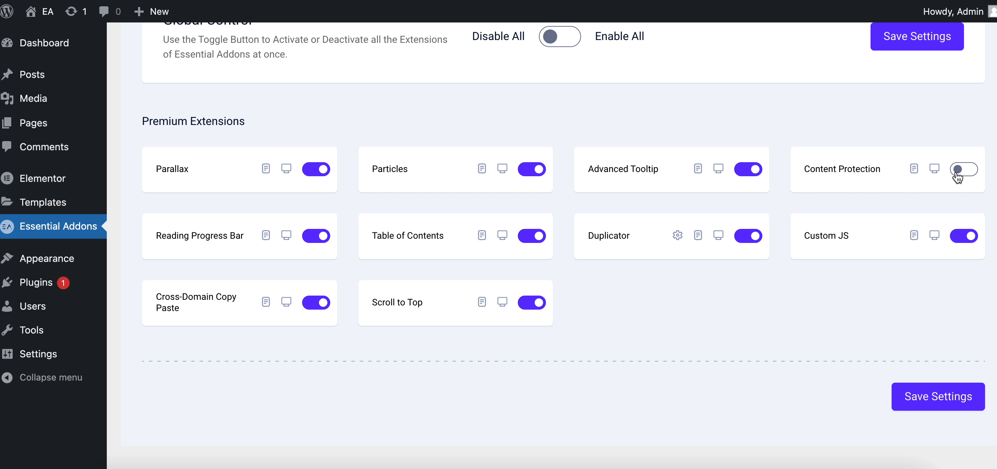Click the Duplicator settings gear icon
997x469 pixels.
[x=677, y=235]
